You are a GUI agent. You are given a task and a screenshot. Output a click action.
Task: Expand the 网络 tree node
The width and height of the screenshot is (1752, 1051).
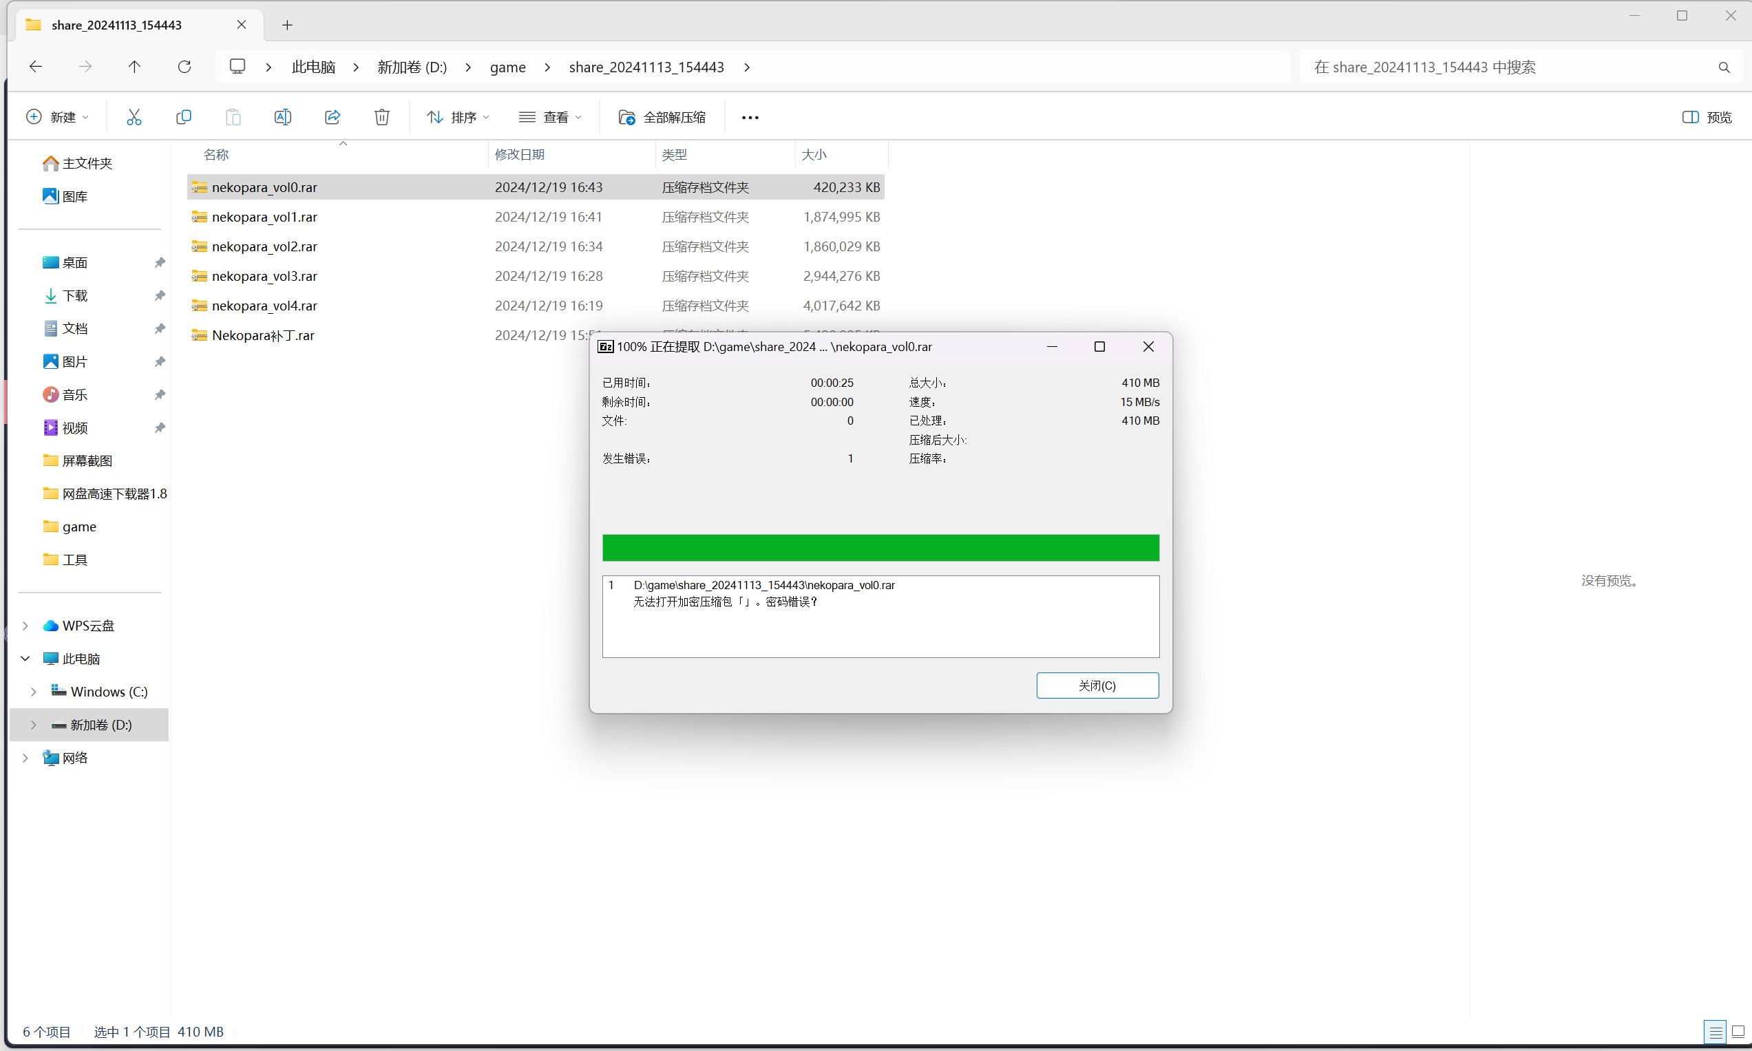pyautogui.click(x=25, y=758)
